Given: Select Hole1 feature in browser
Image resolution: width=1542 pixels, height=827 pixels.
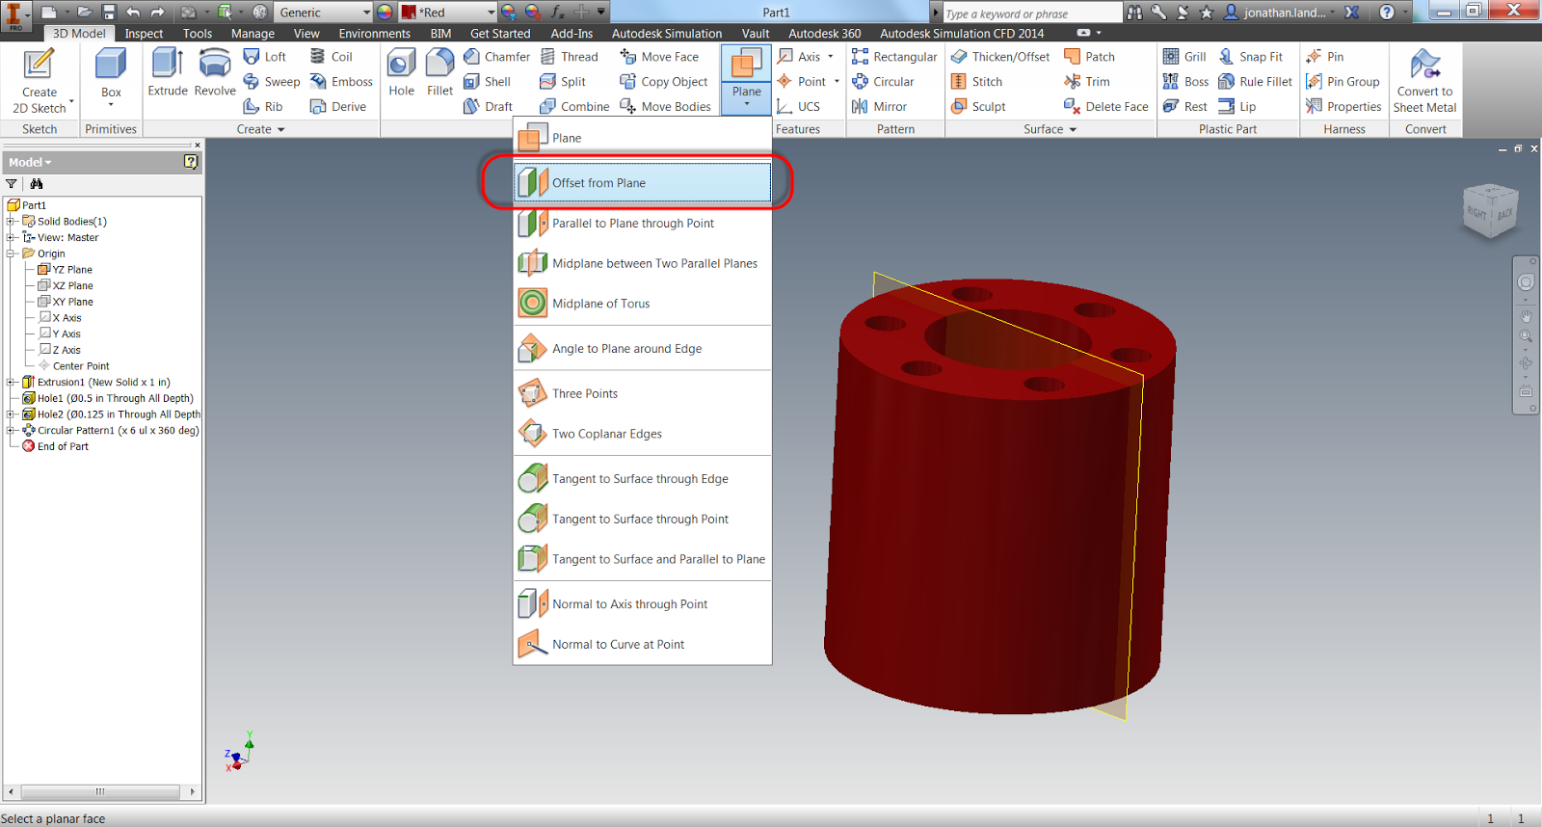Looking at the screenshot, I should coord(108,398).
